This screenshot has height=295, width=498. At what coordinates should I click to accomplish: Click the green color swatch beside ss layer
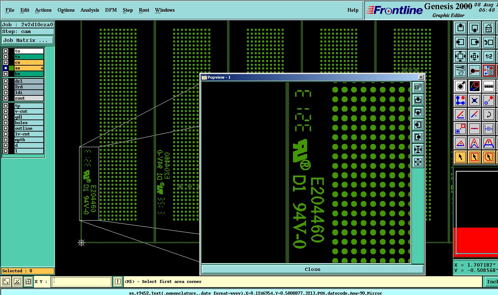click(x=11, y=68)
